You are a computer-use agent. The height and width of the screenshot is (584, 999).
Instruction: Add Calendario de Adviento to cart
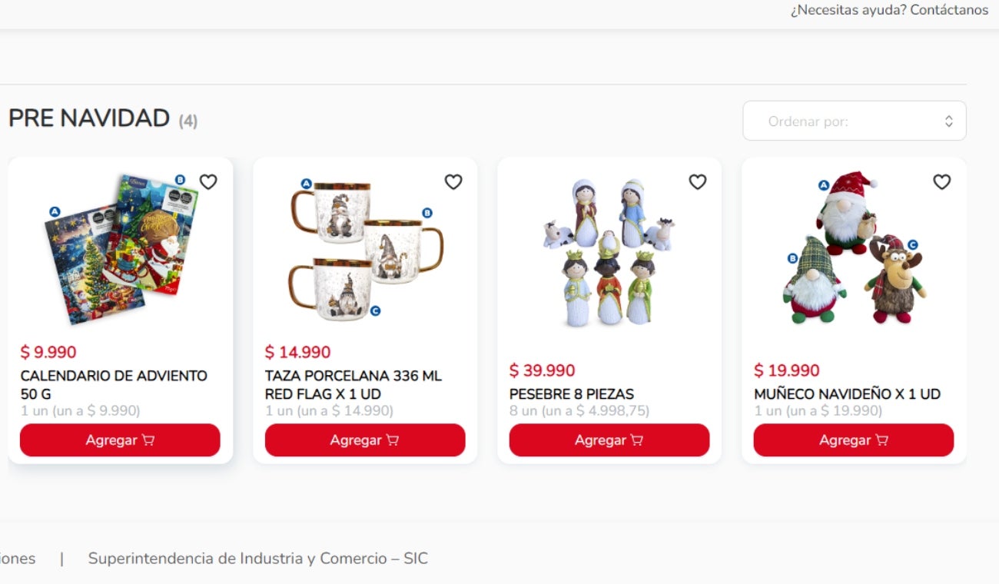click(x=120, y=440)
